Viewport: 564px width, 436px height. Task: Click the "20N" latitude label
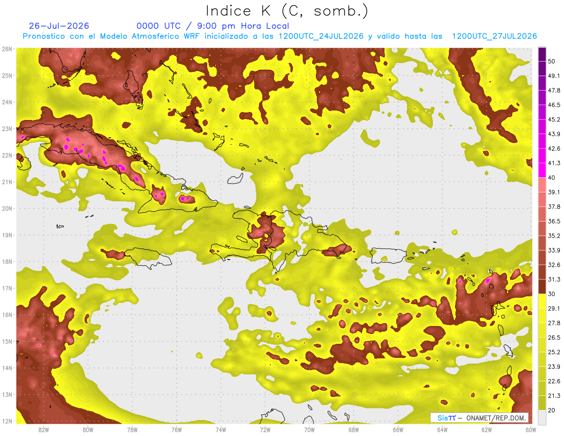(7, 208)
